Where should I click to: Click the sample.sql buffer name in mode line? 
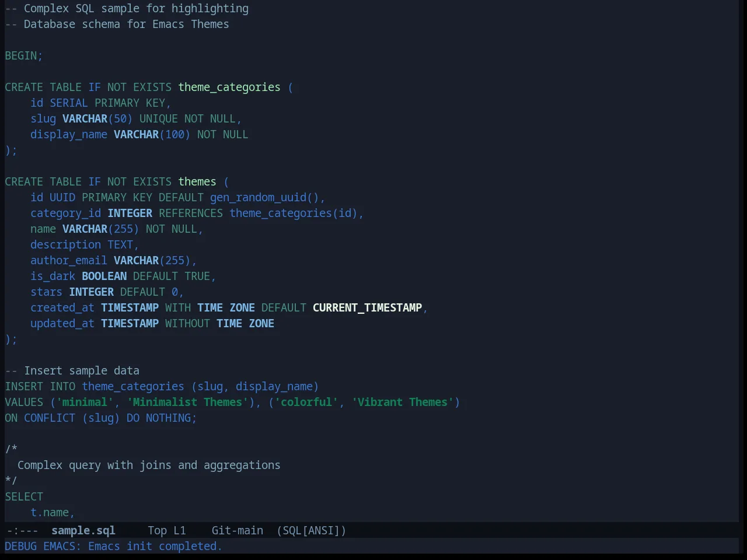click(83, 530)
